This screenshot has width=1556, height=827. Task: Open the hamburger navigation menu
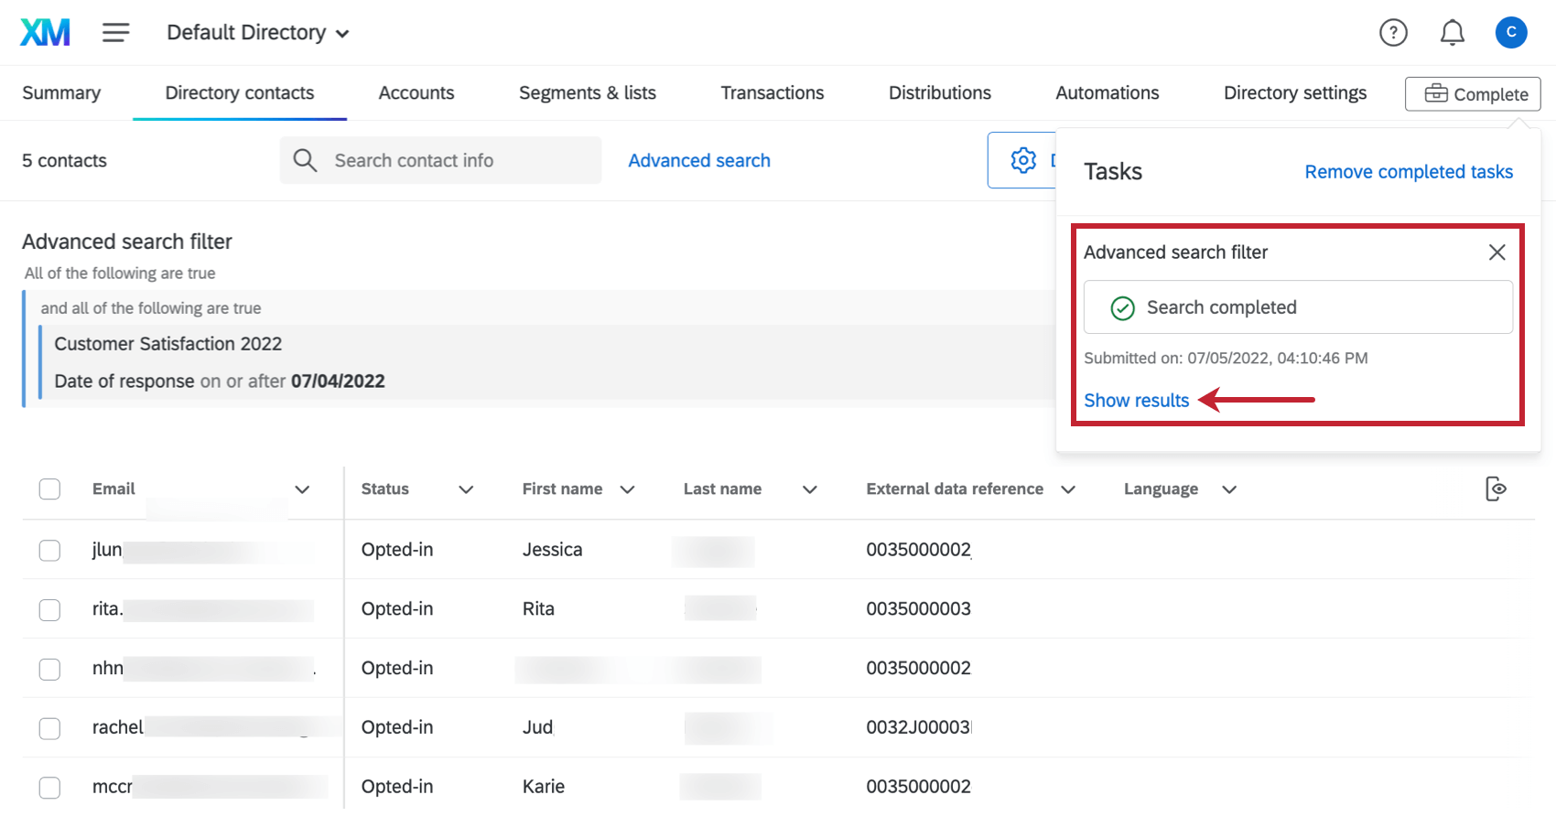115,31
